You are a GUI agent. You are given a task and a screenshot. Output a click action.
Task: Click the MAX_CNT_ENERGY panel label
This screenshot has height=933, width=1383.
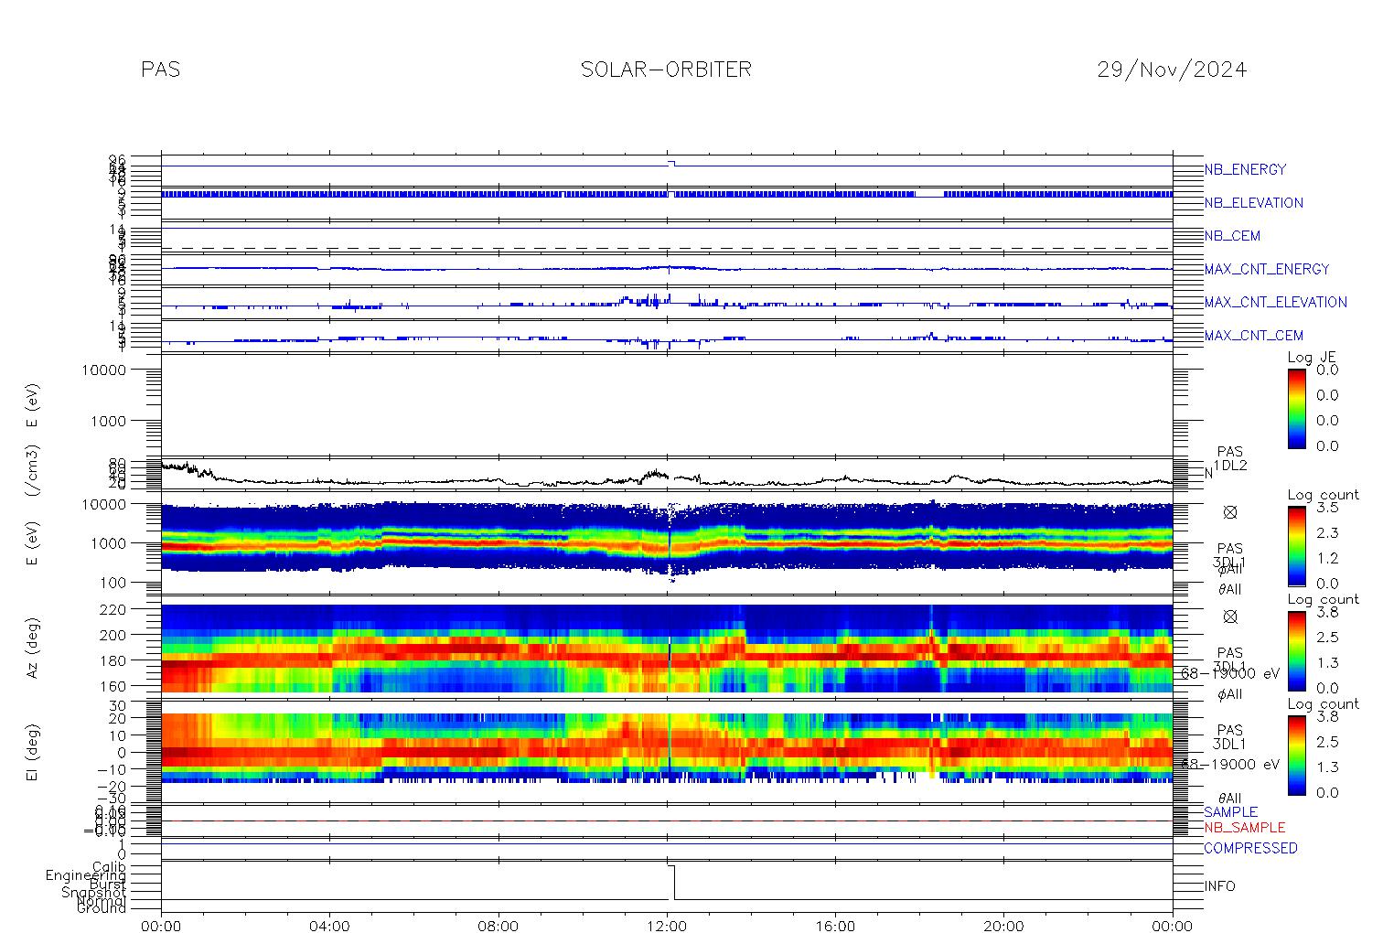click(x=1267, y=269)
